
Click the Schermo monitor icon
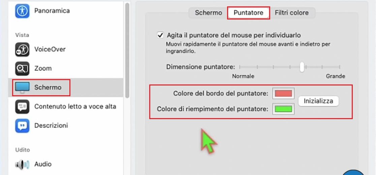tap(22, 87)
